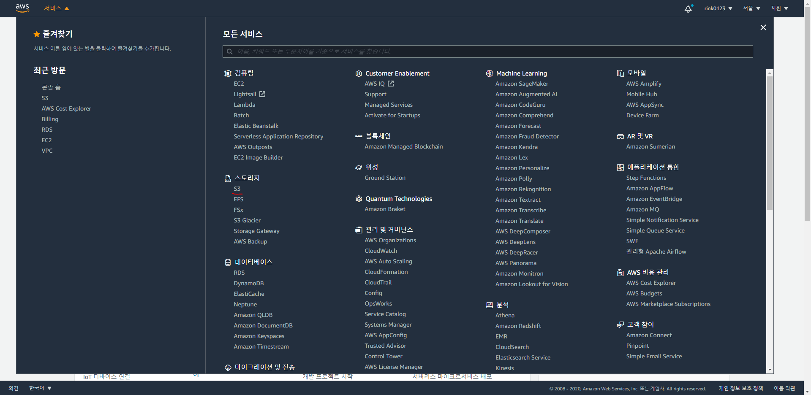Open AWS Cost Explorer in recent visits

pyautogui.click(x=66, y=108)
